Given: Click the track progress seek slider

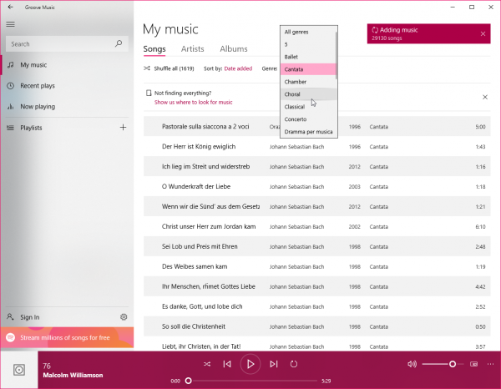Looking at the screenshot, I should coord(252,381).
